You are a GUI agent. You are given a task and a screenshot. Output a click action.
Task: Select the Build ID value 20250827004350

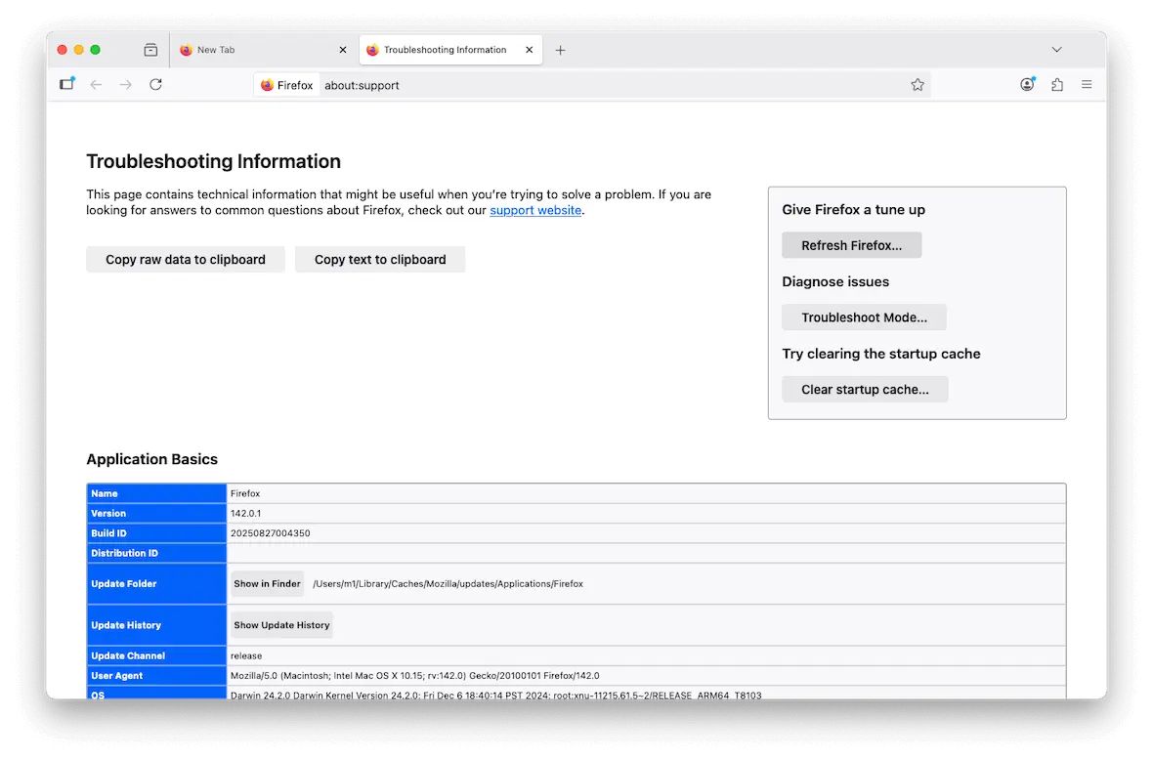[270, 533]
